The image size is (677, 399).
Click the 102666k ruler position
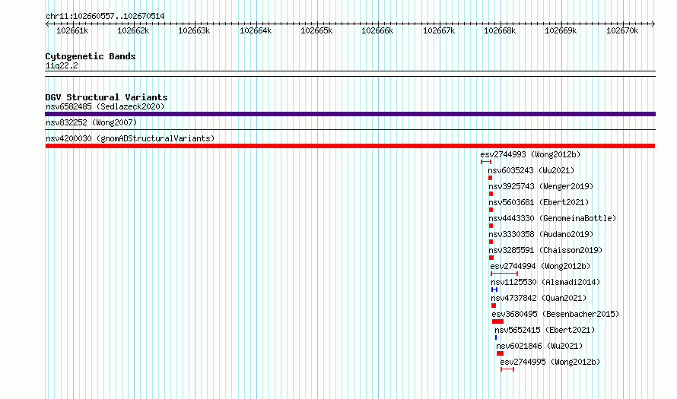[377, 30]
